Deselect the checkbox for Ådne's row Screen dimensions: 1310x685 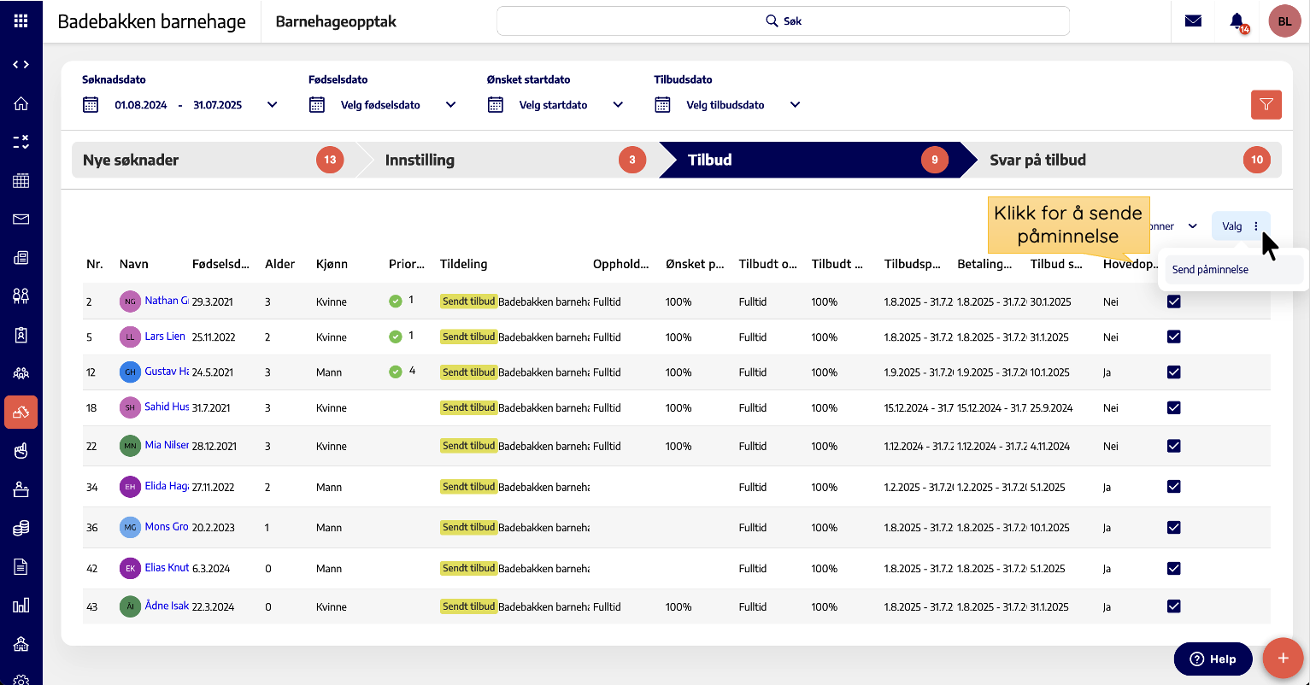point(1173,606)
